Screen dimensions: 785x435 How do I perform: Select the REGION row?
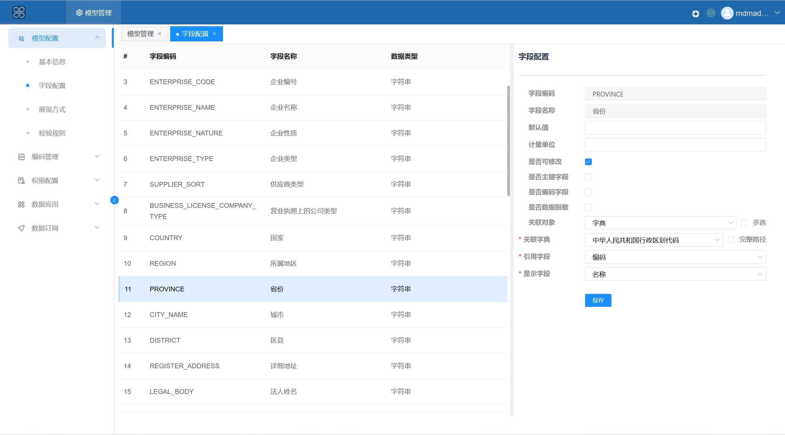[313, 264]
